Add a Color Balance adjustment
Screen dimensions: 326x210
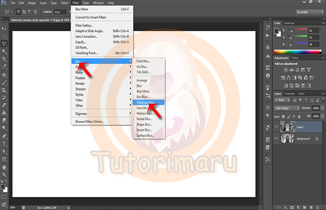click(289, 78)
